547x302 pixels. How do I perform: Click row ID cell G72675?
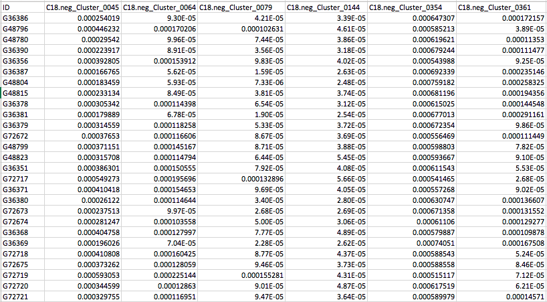click(23, 265)
